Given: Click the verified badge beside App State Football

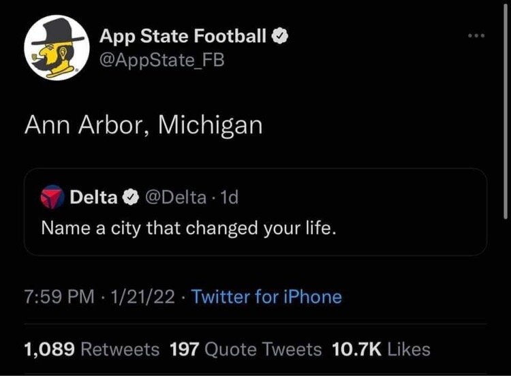Looking at the screenshot, I should pos(280,36).
